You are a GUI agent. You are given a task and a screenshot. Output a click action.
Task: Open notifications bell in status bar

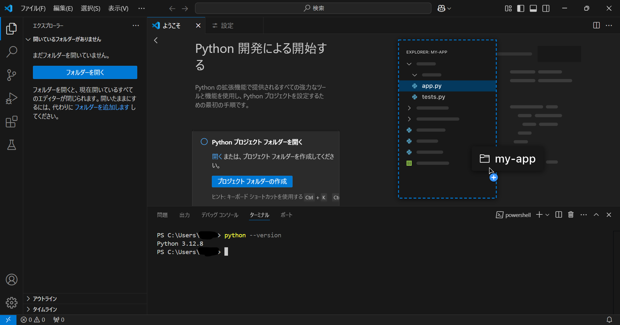point(609,320)
